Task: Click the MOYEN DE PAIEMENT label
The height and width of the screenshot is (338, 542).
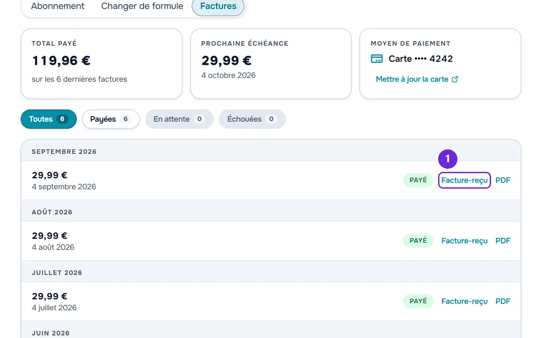Action: (411, 43)
